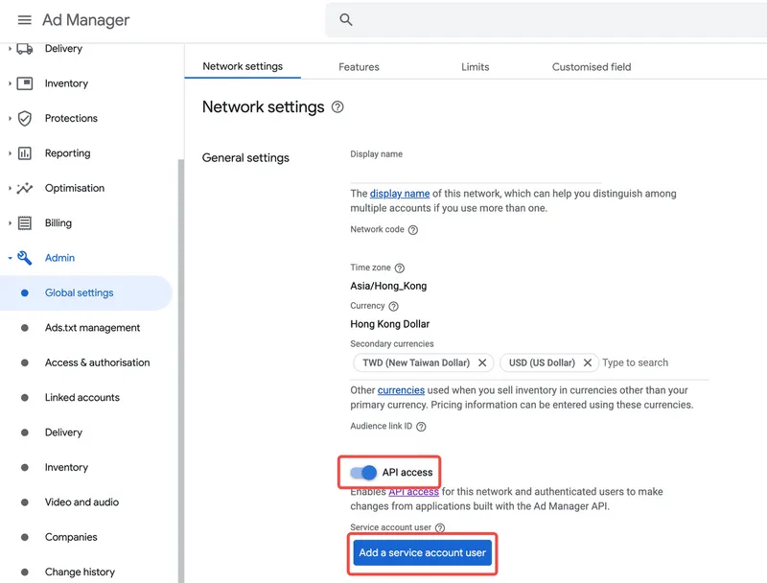Disable the API access toggle

[x=363, y=472]
